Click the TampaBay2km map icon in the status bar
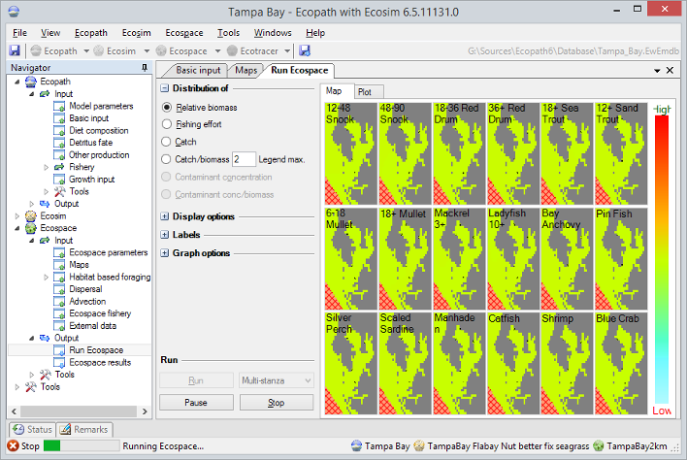Image resolution: width=687 pixels, height=460 pixels. click(599, 445)
